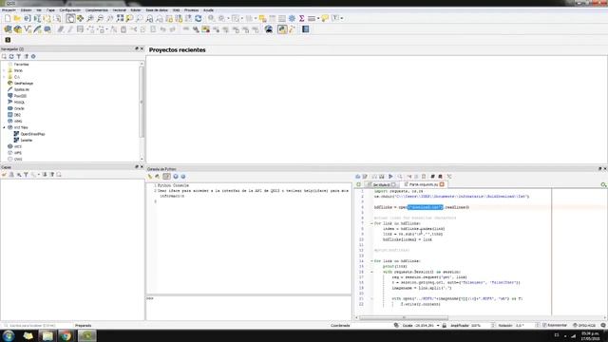
Task: Click the Zoom Out magnifier tool
Action: [100, 18]
